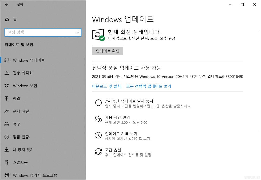Click the search magnifier icon
261x180 pixels.
pos(77,32)
